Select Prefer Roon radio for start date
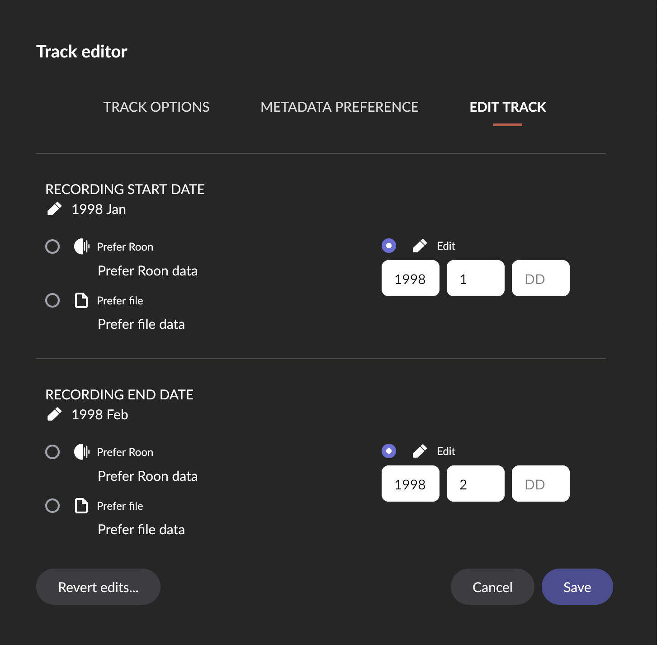The image size is (657, 645). [x=52, y=247]
